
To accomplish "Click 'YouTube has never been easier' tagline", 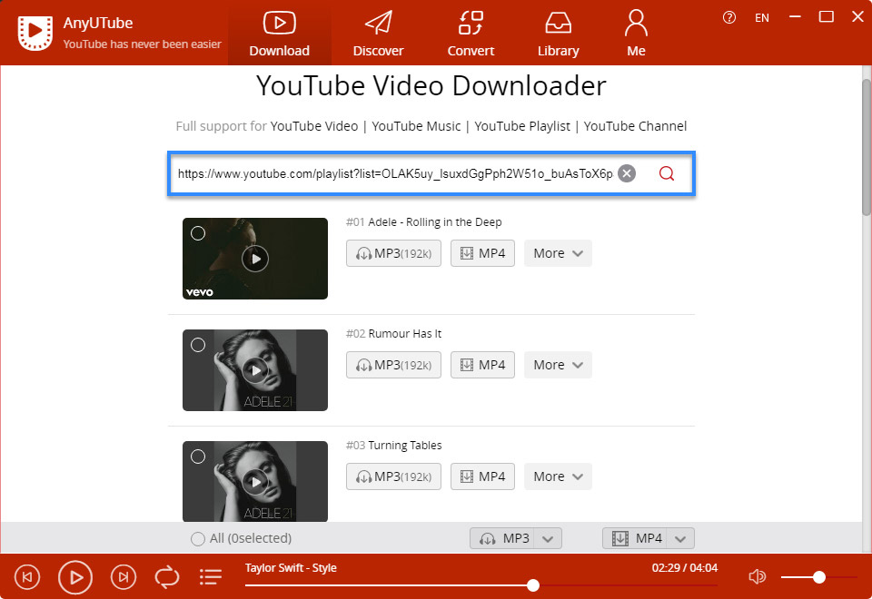I will tap(143, 44).
